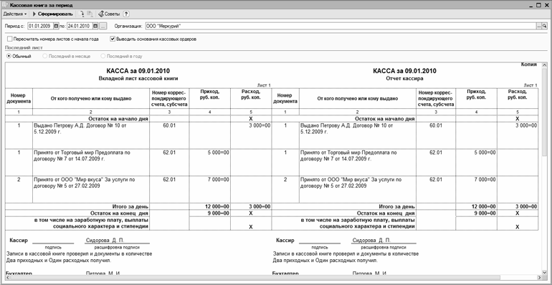Click the save settings icon in toolbar
This screenshot has height=285, width=552.
click(x=90, y=14)
